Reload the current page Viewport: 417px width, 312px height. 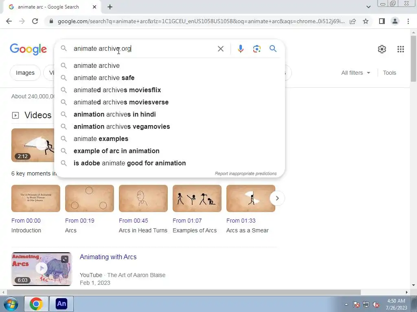coord(35,21)
